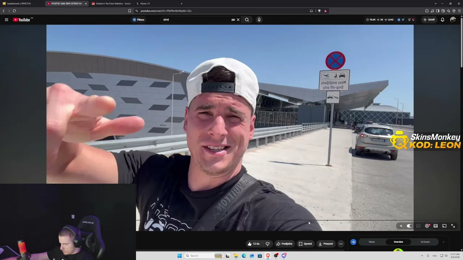Screen dimensions: 463x260
Task: Open Brave browser from taskbar
Action: tap(268, 256)
